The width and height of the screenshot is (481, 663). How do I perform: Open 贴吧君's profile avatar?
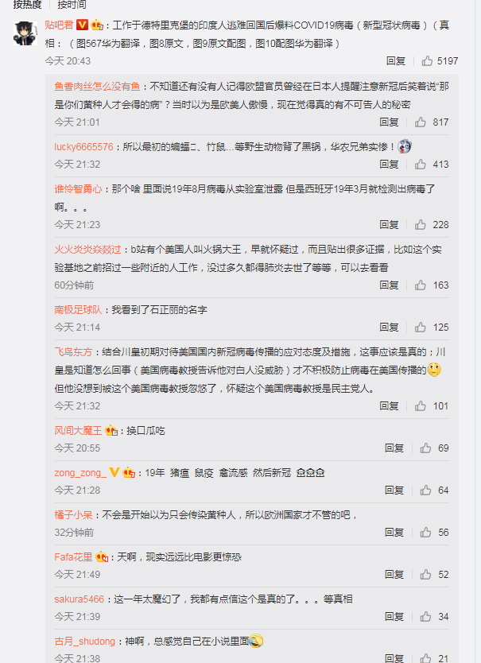click(x=25, y=33)
